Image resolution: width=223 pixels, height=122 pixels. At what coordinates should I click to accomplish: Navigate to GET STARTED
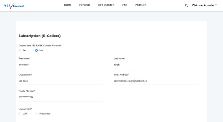(106, 5)
